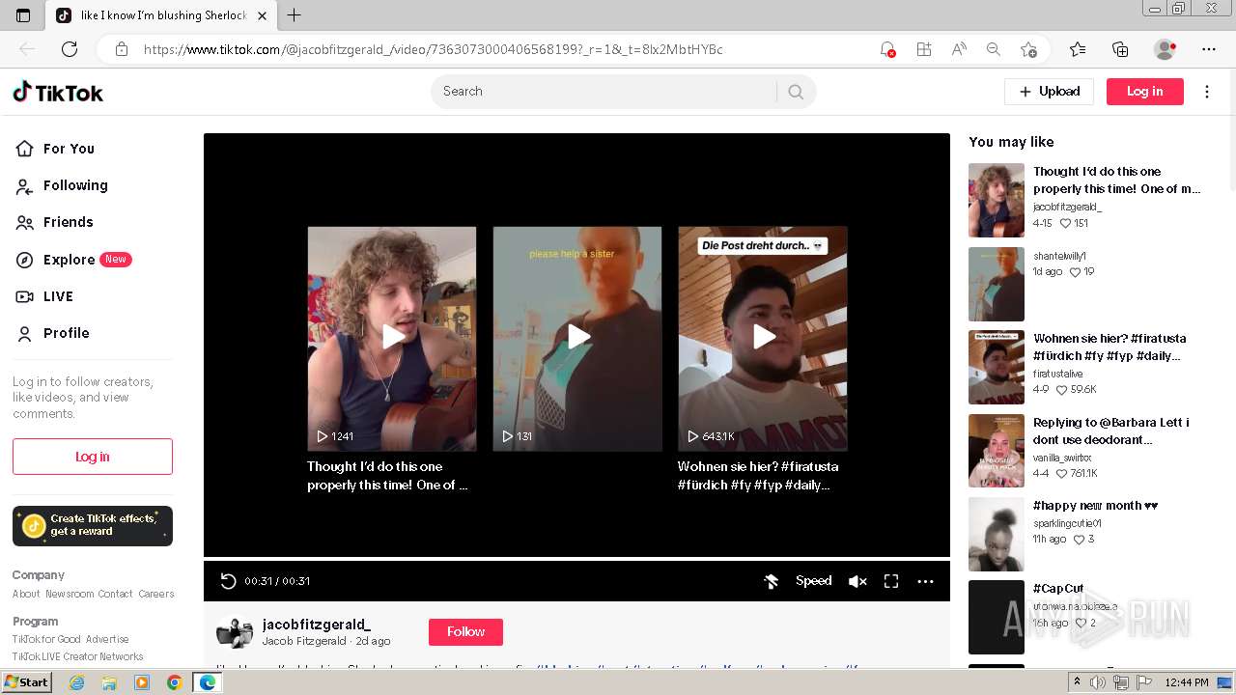The width and height of the screenshot is (1236, 695).
Task: Open the LIVE section
Action: click(x=58, y=296)
